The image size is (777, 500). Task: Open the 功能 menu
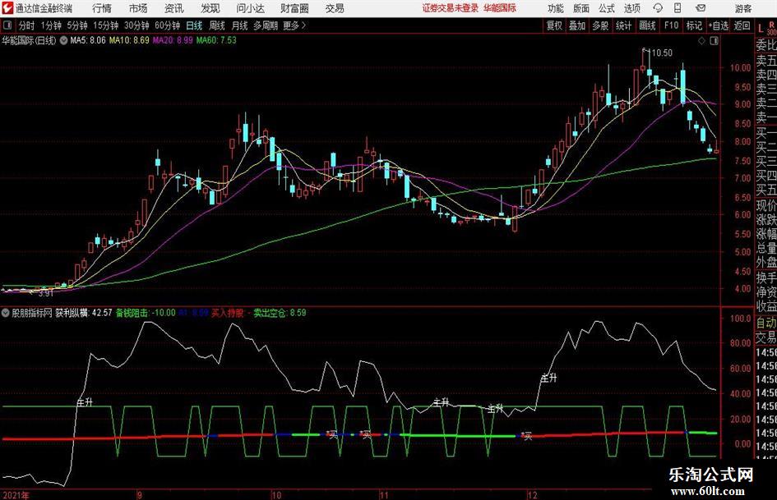point(556,8)
